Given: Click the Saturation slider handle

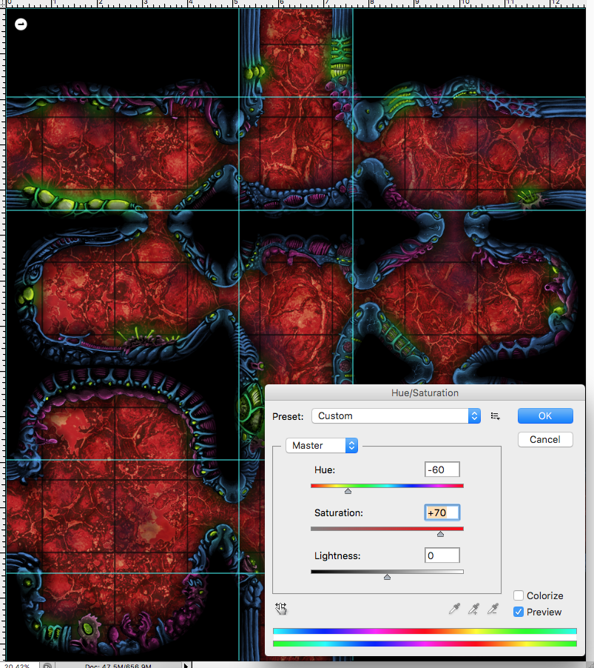Looking at the screenshot, I should 440,533.
